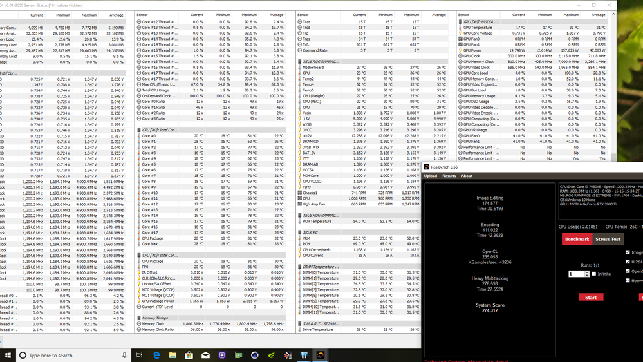This screenshot has height=362, width=643.
Task: Open the Mail app from the taskbar
Action: coord(205,356)
